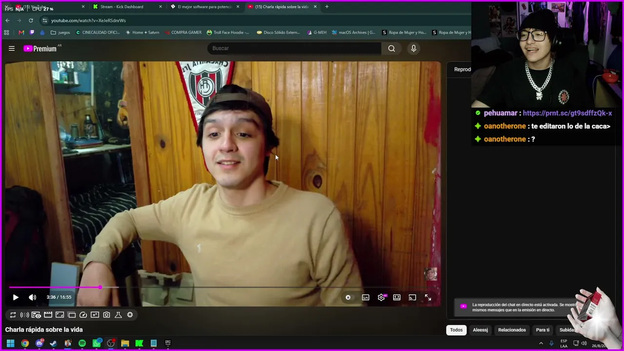Switch to El mejor software para potenciar tab

[x=205, y=7]
